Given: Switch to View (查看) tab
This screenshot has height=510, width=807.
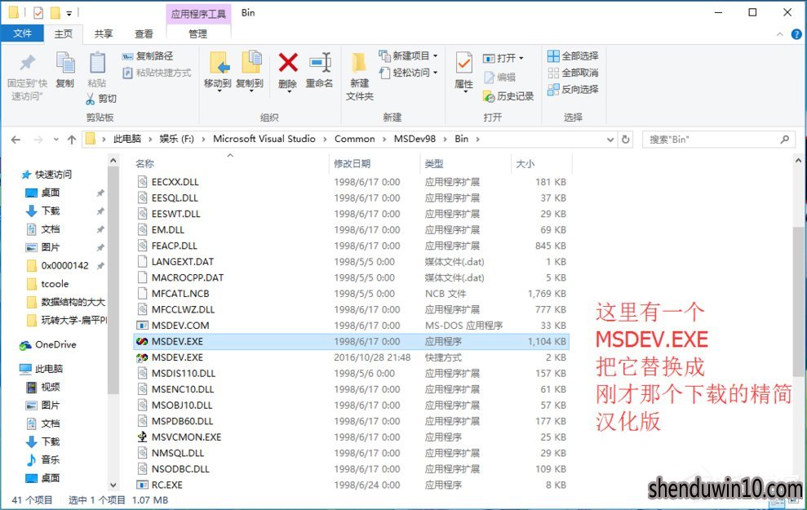Looking at the screenshot, I should click(x=144, y=34).
